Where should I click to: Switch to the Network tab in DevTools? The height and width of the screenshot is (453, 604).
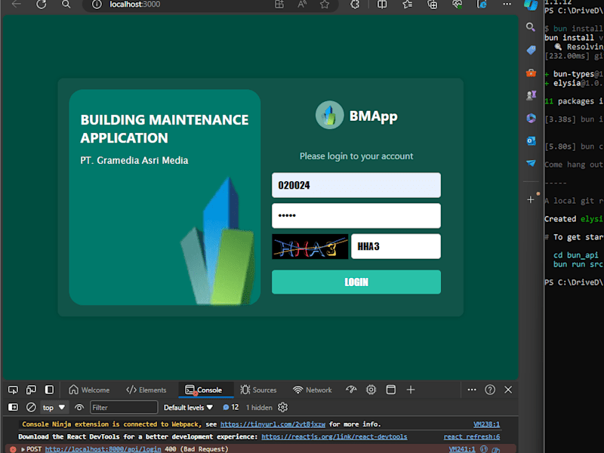pyautogui.click(x=313, y=390)
